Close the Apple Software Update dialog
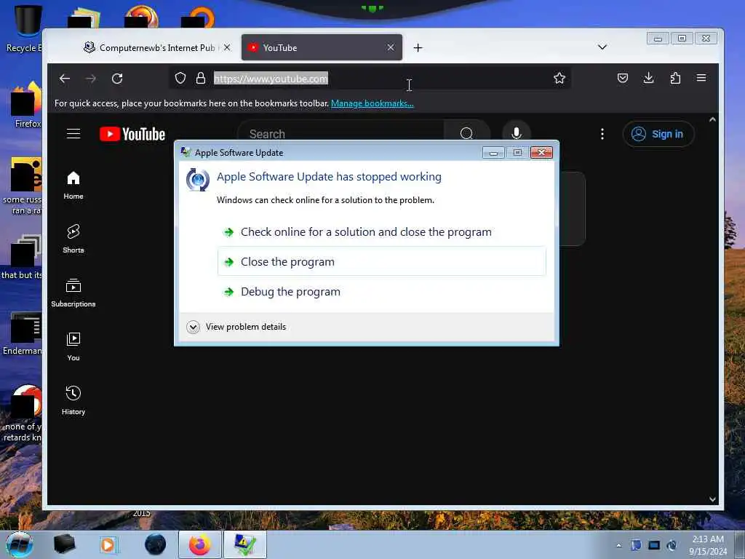Screen dimensions: 745x559 click(x=541, y=152)
